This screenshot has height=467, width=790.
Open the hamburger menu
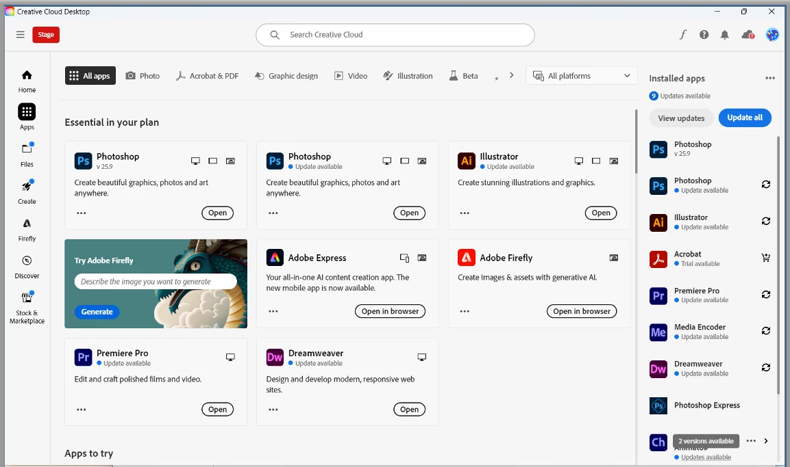(20, 35)
